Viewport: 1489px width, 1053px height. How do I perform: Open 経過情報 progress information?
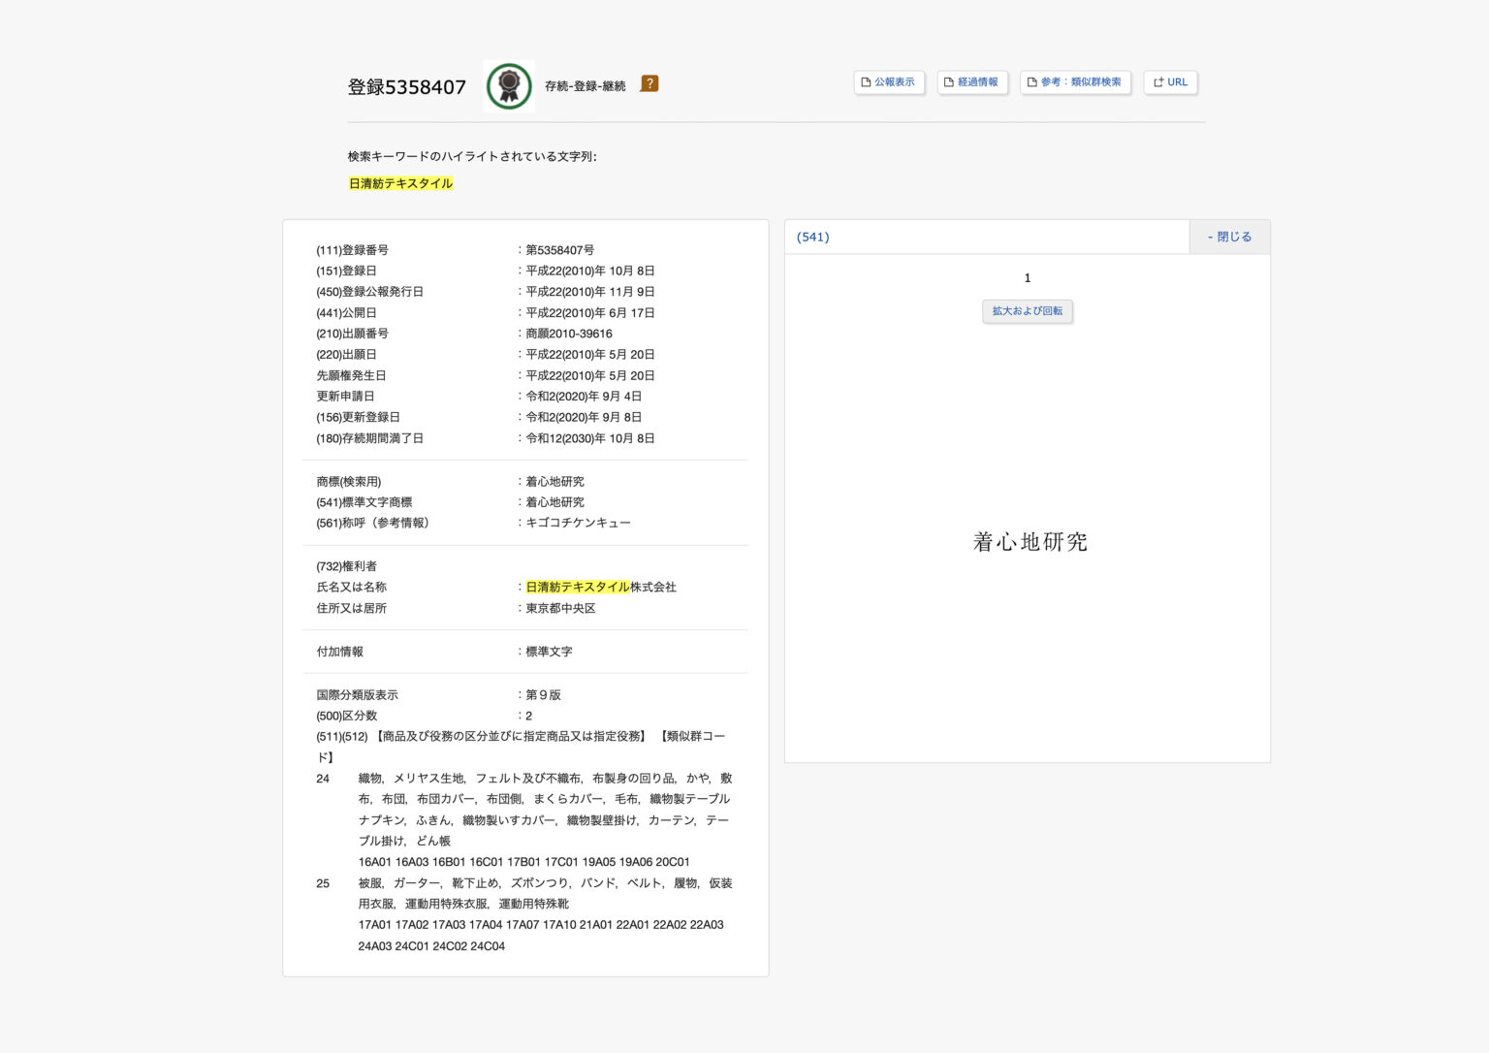(972, 82)
